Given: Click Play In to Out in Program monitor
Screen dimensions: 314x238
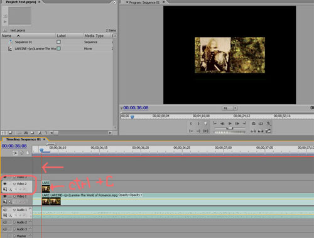Looking at the screenshot, I should coord(206,131).
